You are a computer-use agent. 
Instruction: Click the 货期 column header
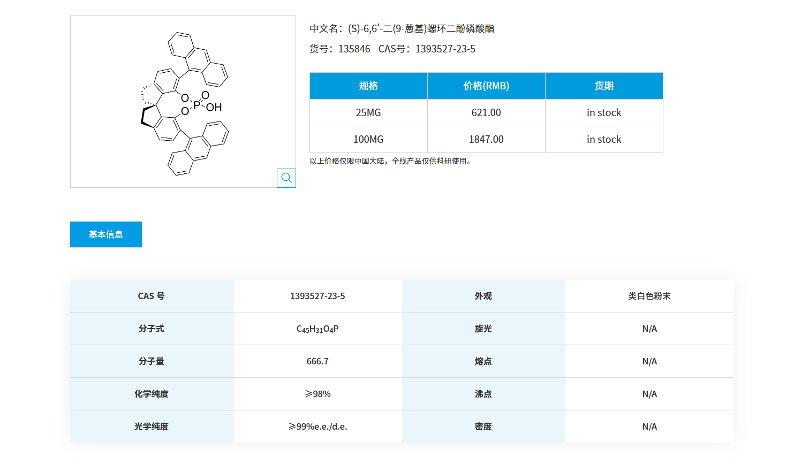point(604,86)
